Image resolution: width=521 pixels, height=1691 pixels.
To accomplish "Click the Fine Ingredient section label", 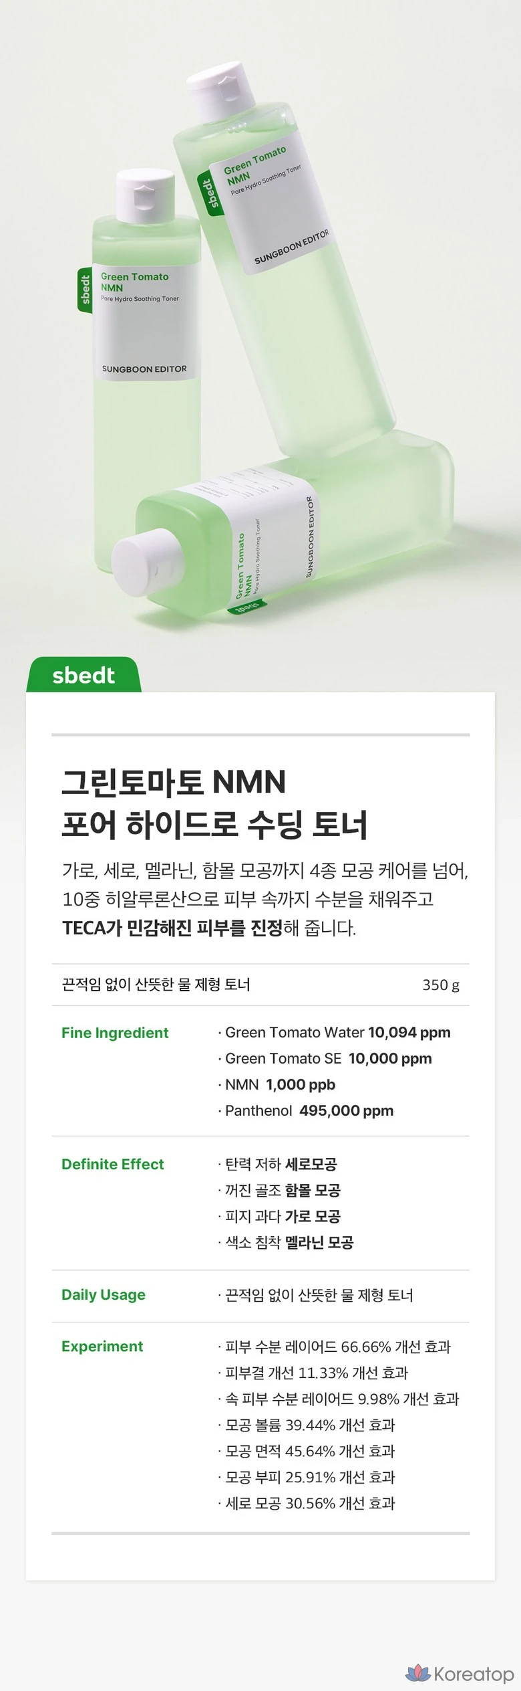I will click(115, 1032).
